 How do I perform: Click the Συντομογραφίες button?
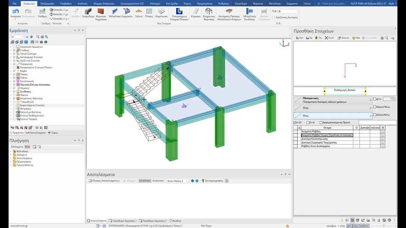212,181
